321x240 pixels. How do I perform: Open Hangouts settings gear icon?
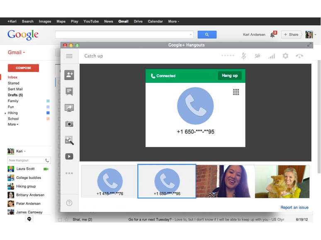point(285,56)
